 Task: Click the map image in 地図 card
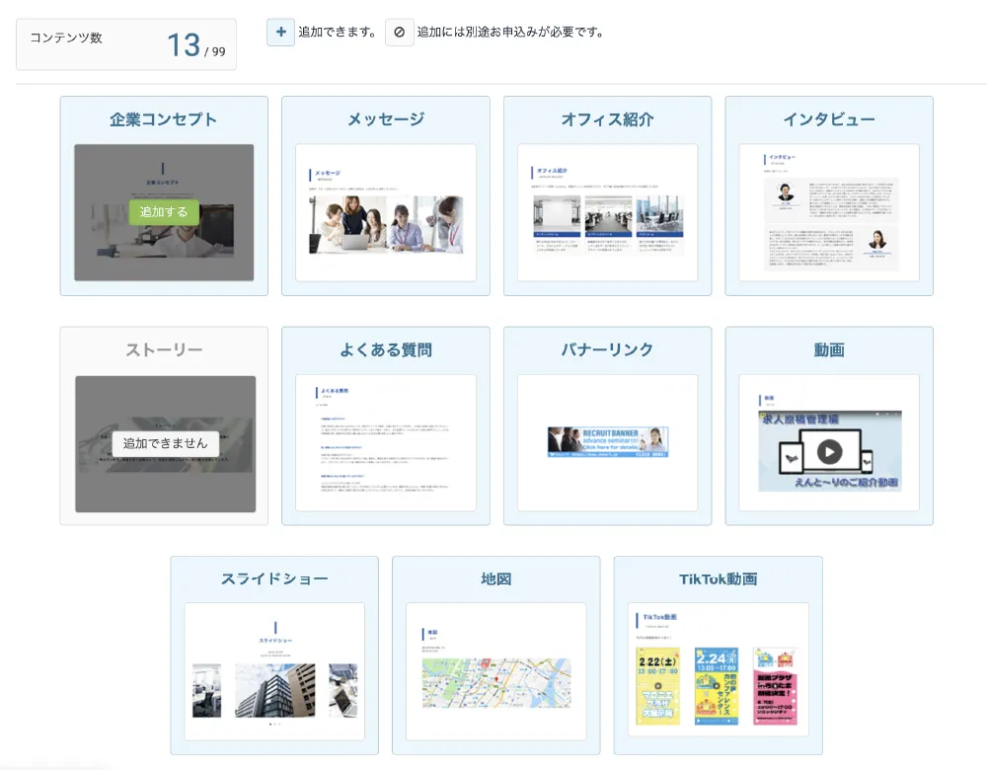495,683
